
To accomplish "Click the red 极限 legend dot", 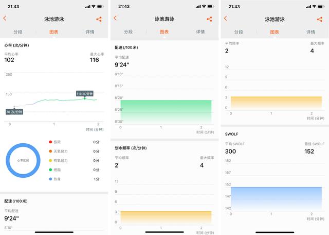I will click(x=50, y=142).
